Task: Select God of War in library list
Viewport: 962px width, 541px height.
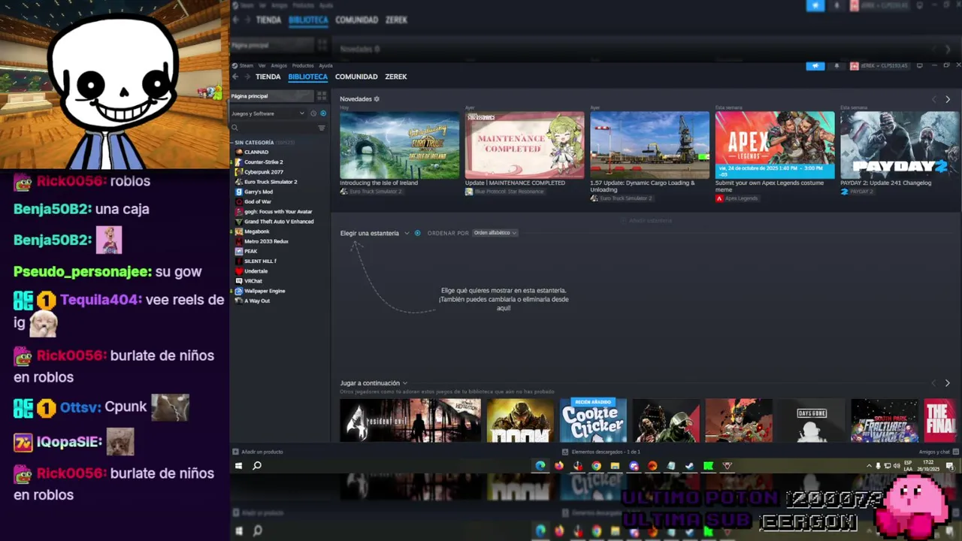Action: 258,201
